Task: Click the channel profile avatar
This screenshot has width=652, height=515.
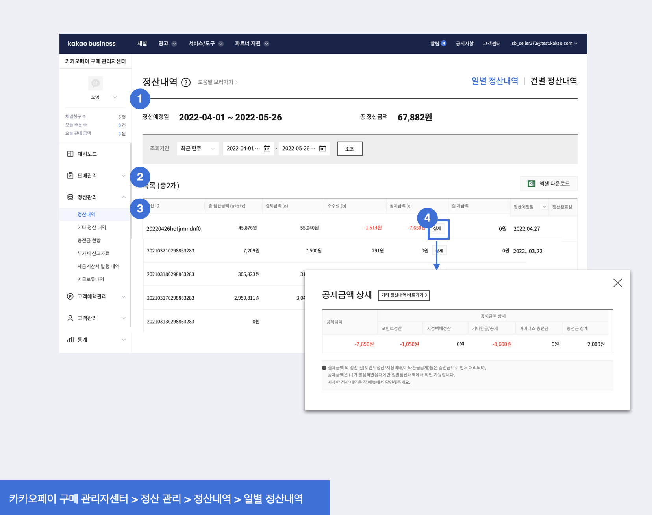Action: click(x=95, y=83)
